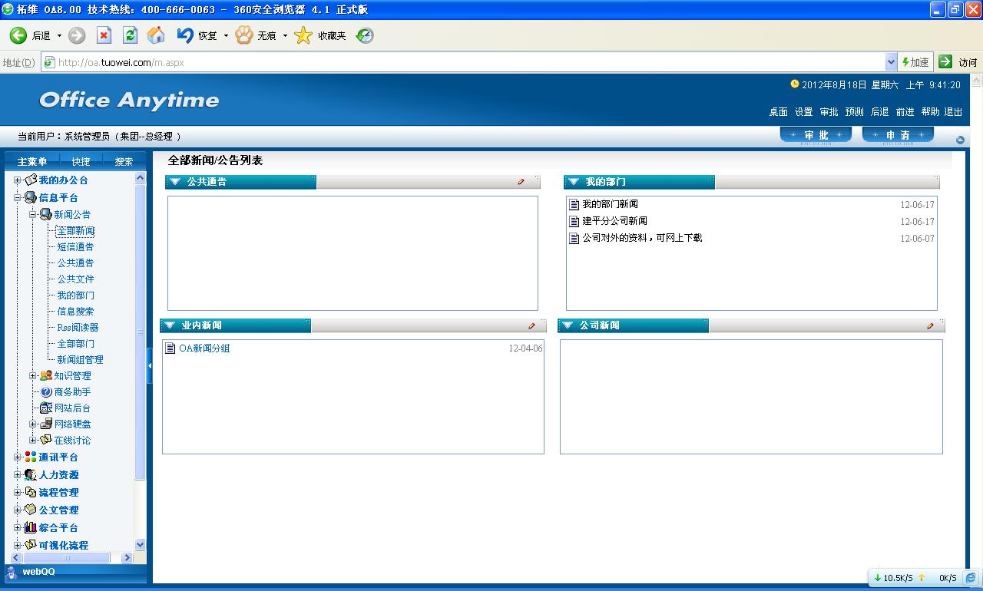Open the 建平分公司新闻 news link
983x591 pixels.
pyautogui.click(x=614, y=221)
